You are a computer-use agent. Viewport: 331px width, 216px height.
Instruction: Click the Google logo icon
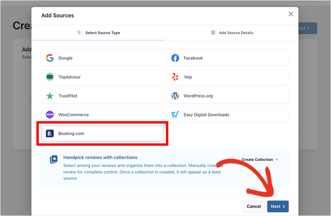(x=50, y=58)
